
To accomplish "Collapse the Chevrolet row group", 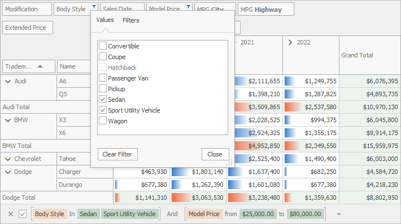I will [x=8, y=159].
